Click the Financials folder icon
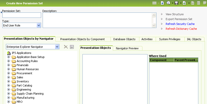 tap(14, 65)
